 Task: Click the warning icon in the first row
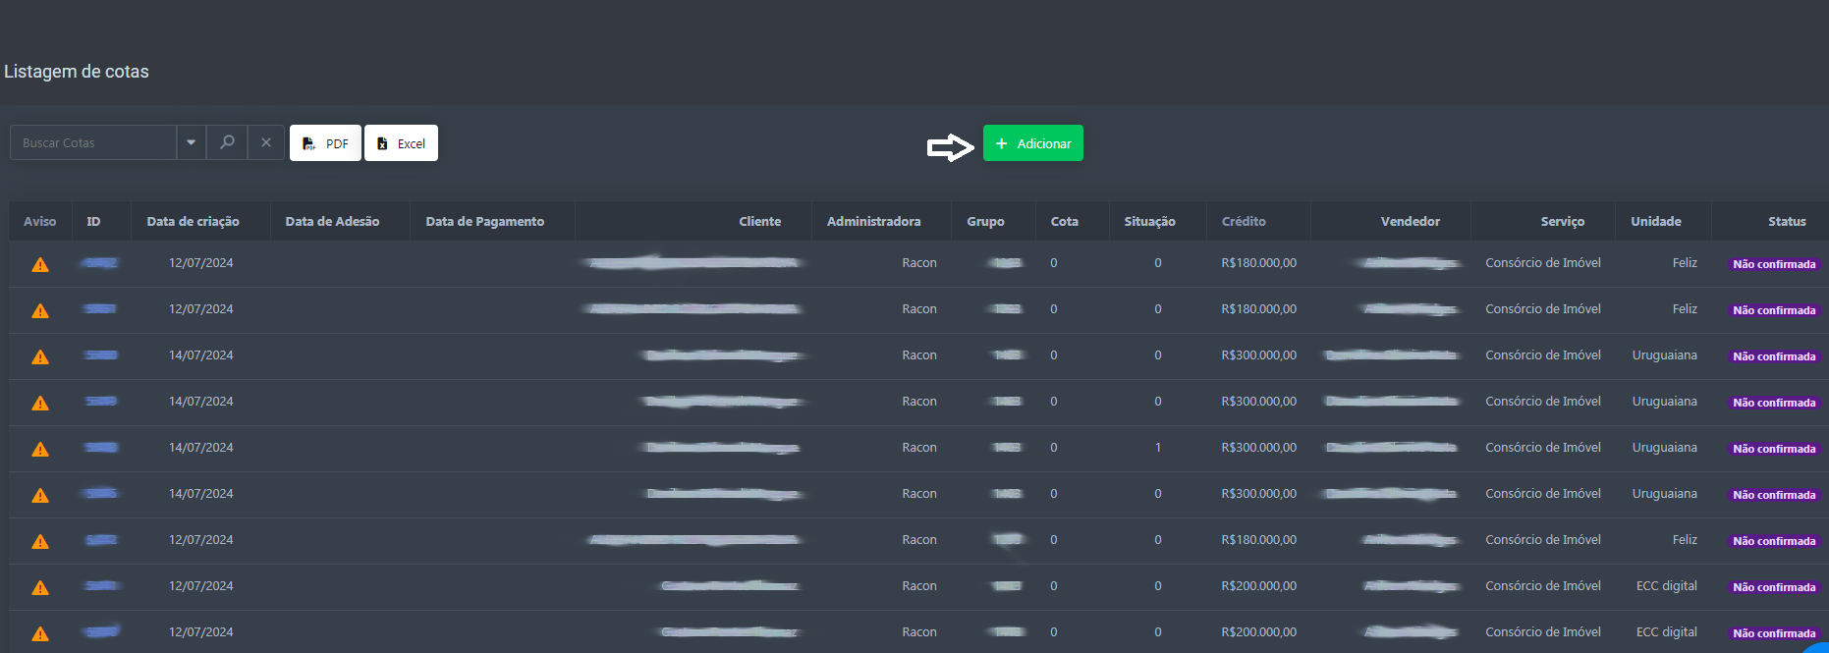click(40, 264)
